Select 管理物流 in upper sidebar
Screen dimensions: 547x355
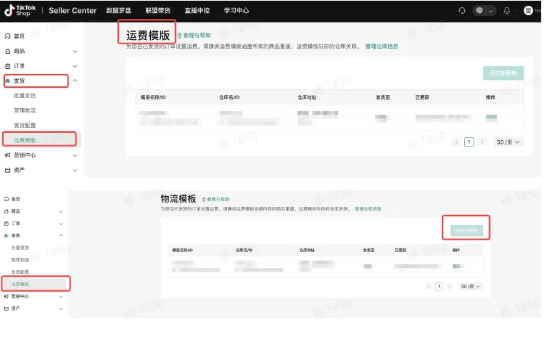[25, 110]
